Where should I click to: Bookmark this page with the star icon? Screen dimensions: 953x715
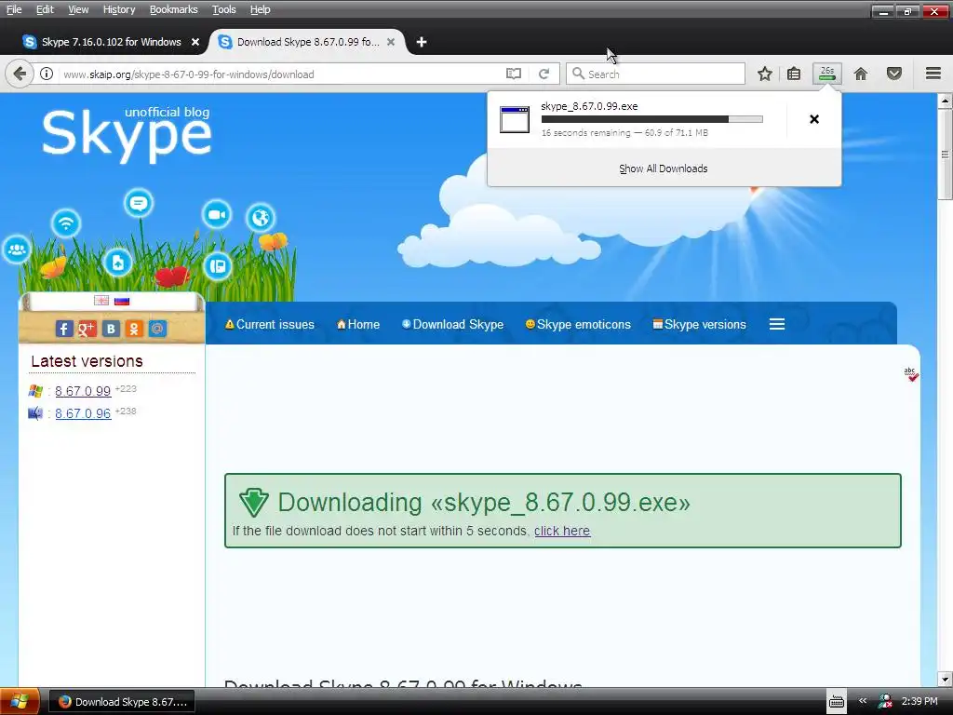(765, 74)
